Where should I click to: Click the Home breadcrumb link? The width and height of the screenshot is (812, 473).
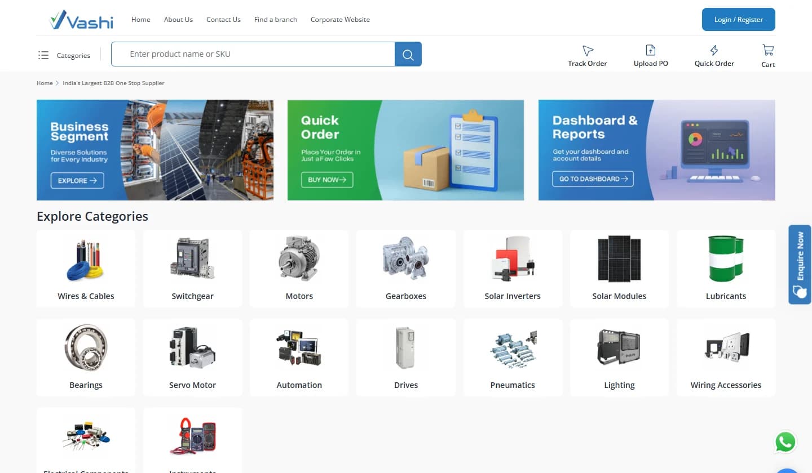click(x=45, y=83)
